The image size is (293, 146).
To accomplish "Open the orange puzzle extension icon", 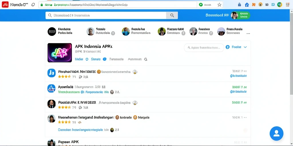I will point(254,5).
